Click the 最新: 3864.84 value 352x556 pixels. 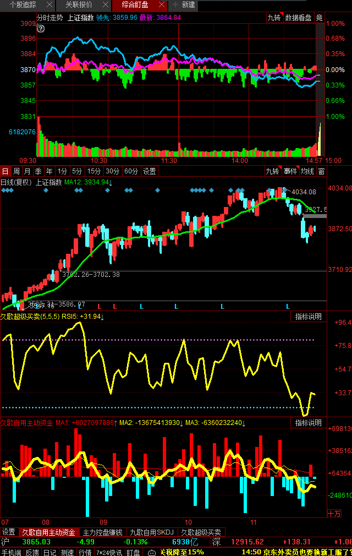point(160,18)
